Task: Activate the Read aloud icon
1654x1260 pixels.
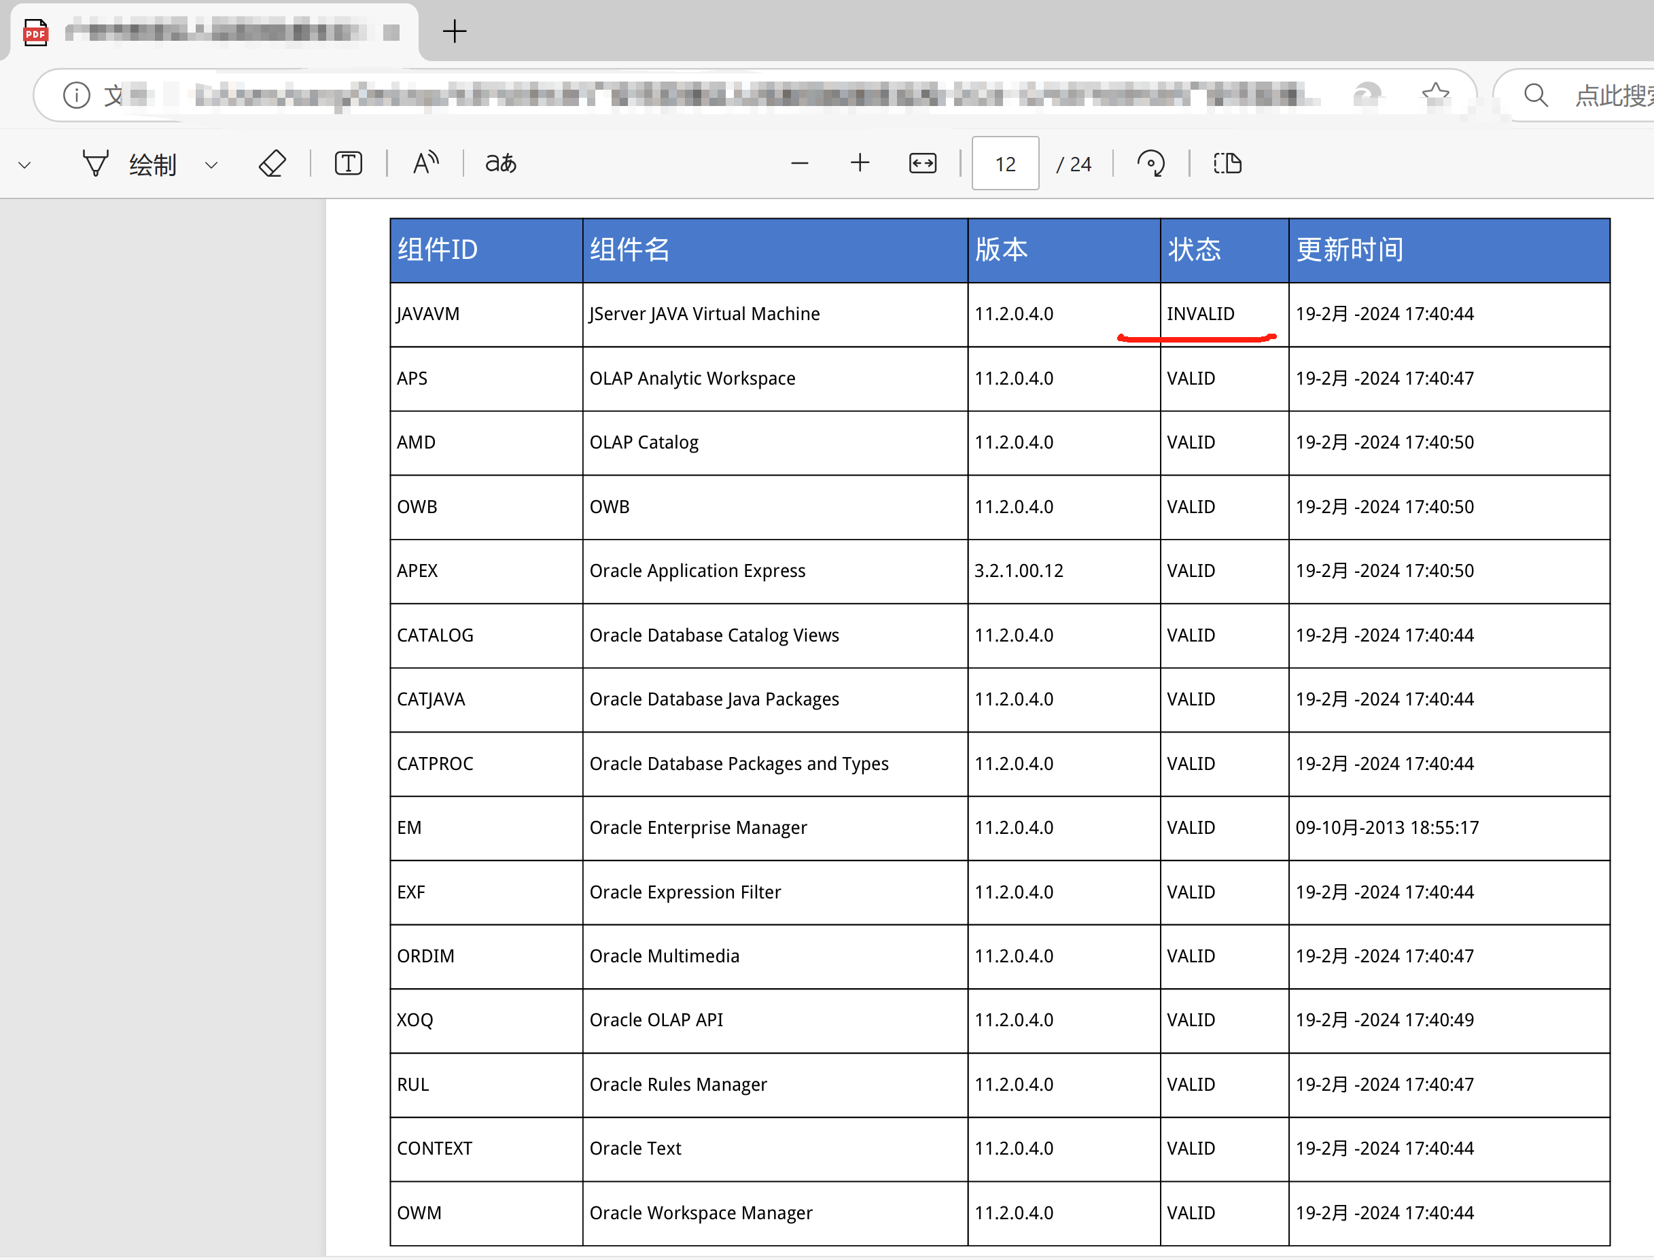Action: click(x=425, y=164)
